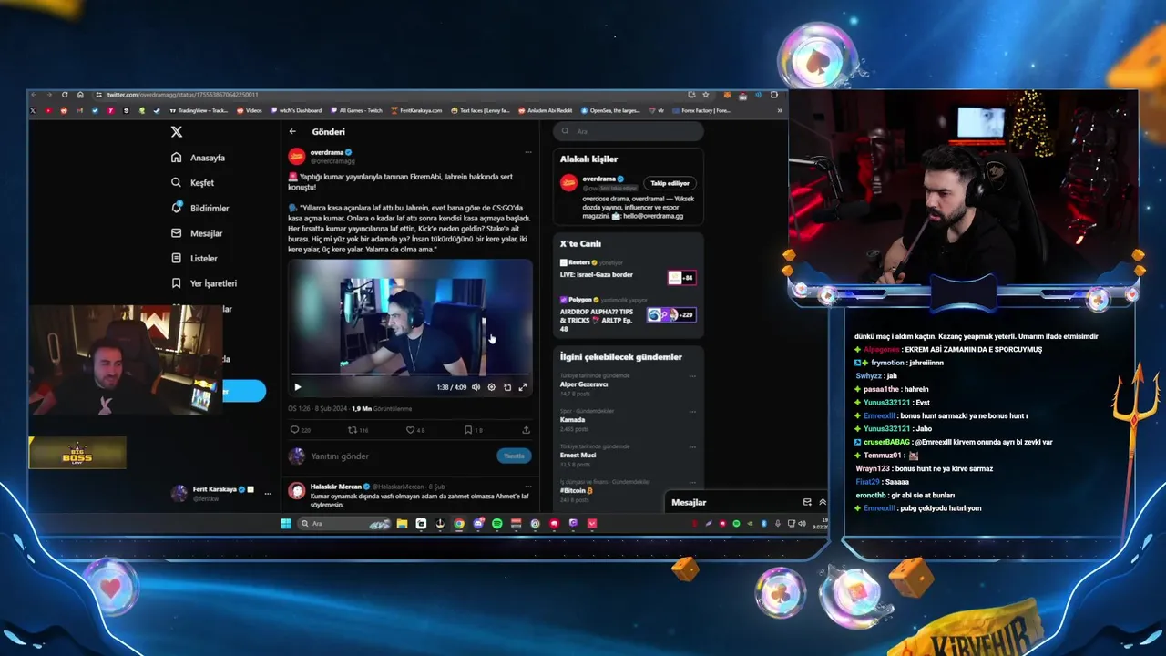Viewport: 1166px width, 656px height.
Task: Open Halaskâr Mercan's profile name
Action: click(x=336, y=487)
